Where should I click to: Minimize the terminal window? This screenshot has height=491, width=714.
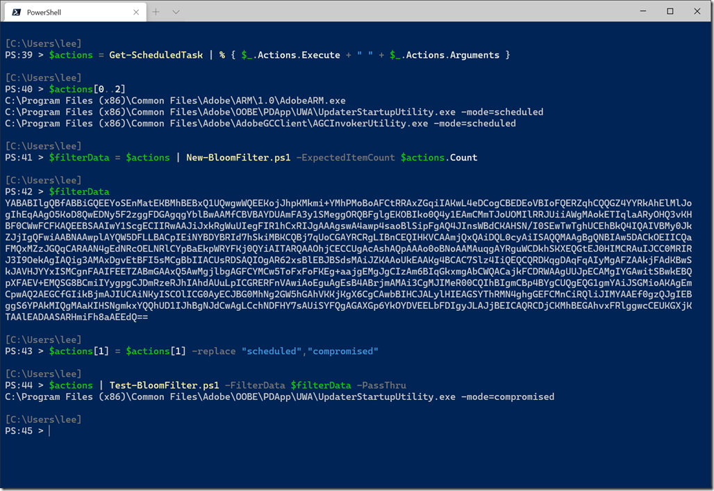click(643, 11)
